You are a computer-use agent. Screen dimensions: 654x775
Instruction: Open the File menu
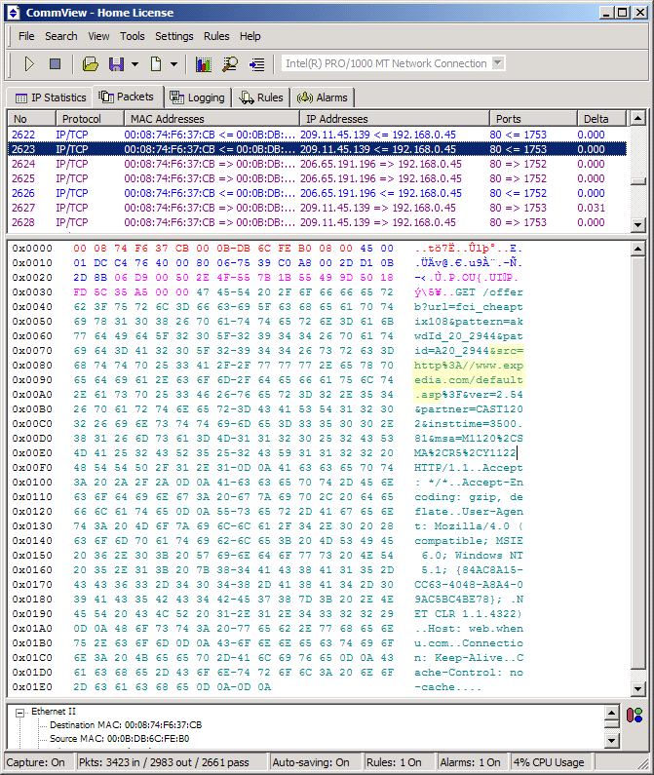(26, 36)
